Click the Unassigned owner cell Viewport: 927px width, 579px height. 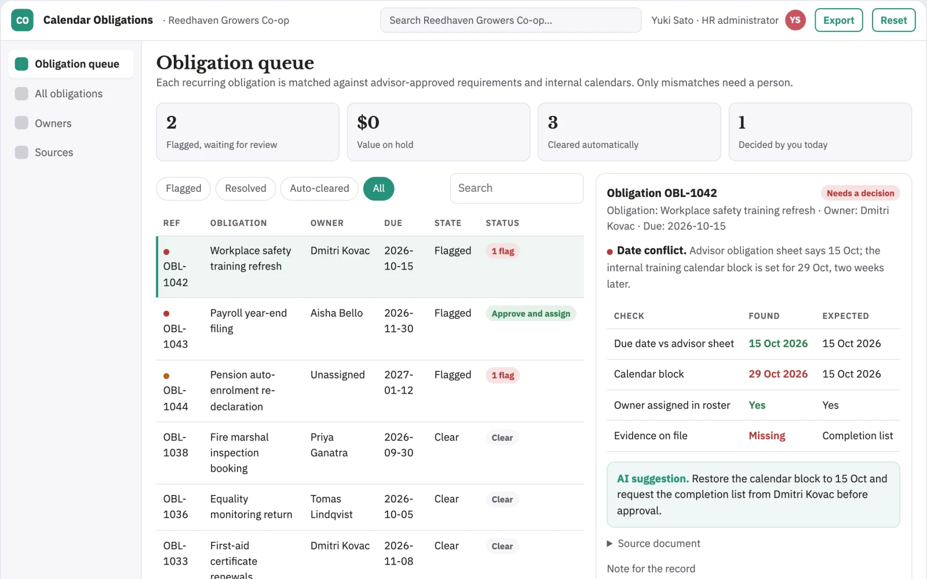point(338,375)
